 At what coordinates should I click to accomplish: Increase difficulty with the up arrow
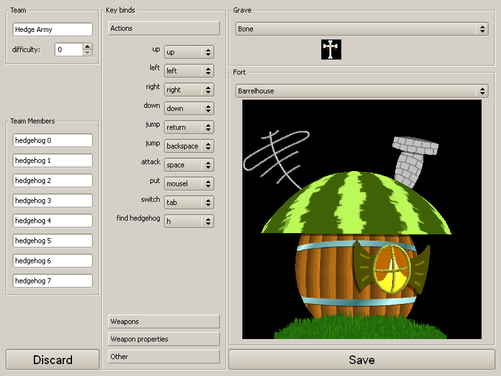coord(87,46)
